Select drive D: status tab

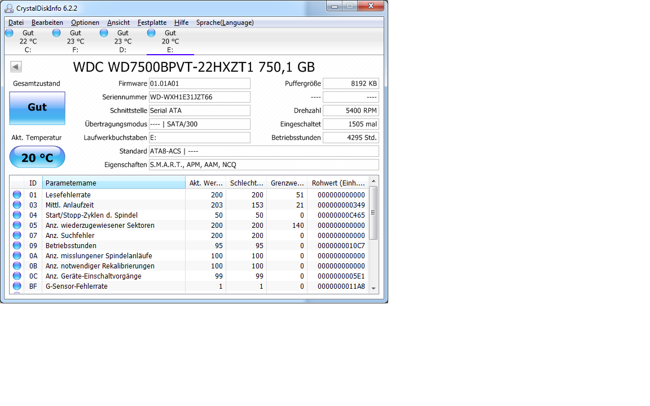[x=122, y=41]
